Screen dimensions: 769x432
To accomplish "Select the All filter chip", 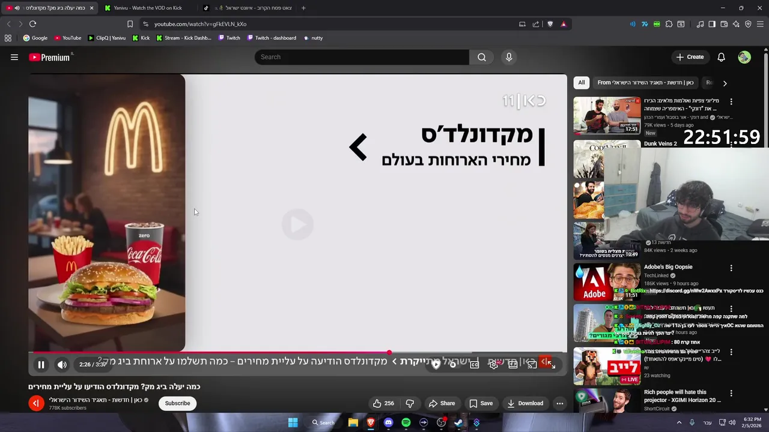I will click(x=582, y=83).
